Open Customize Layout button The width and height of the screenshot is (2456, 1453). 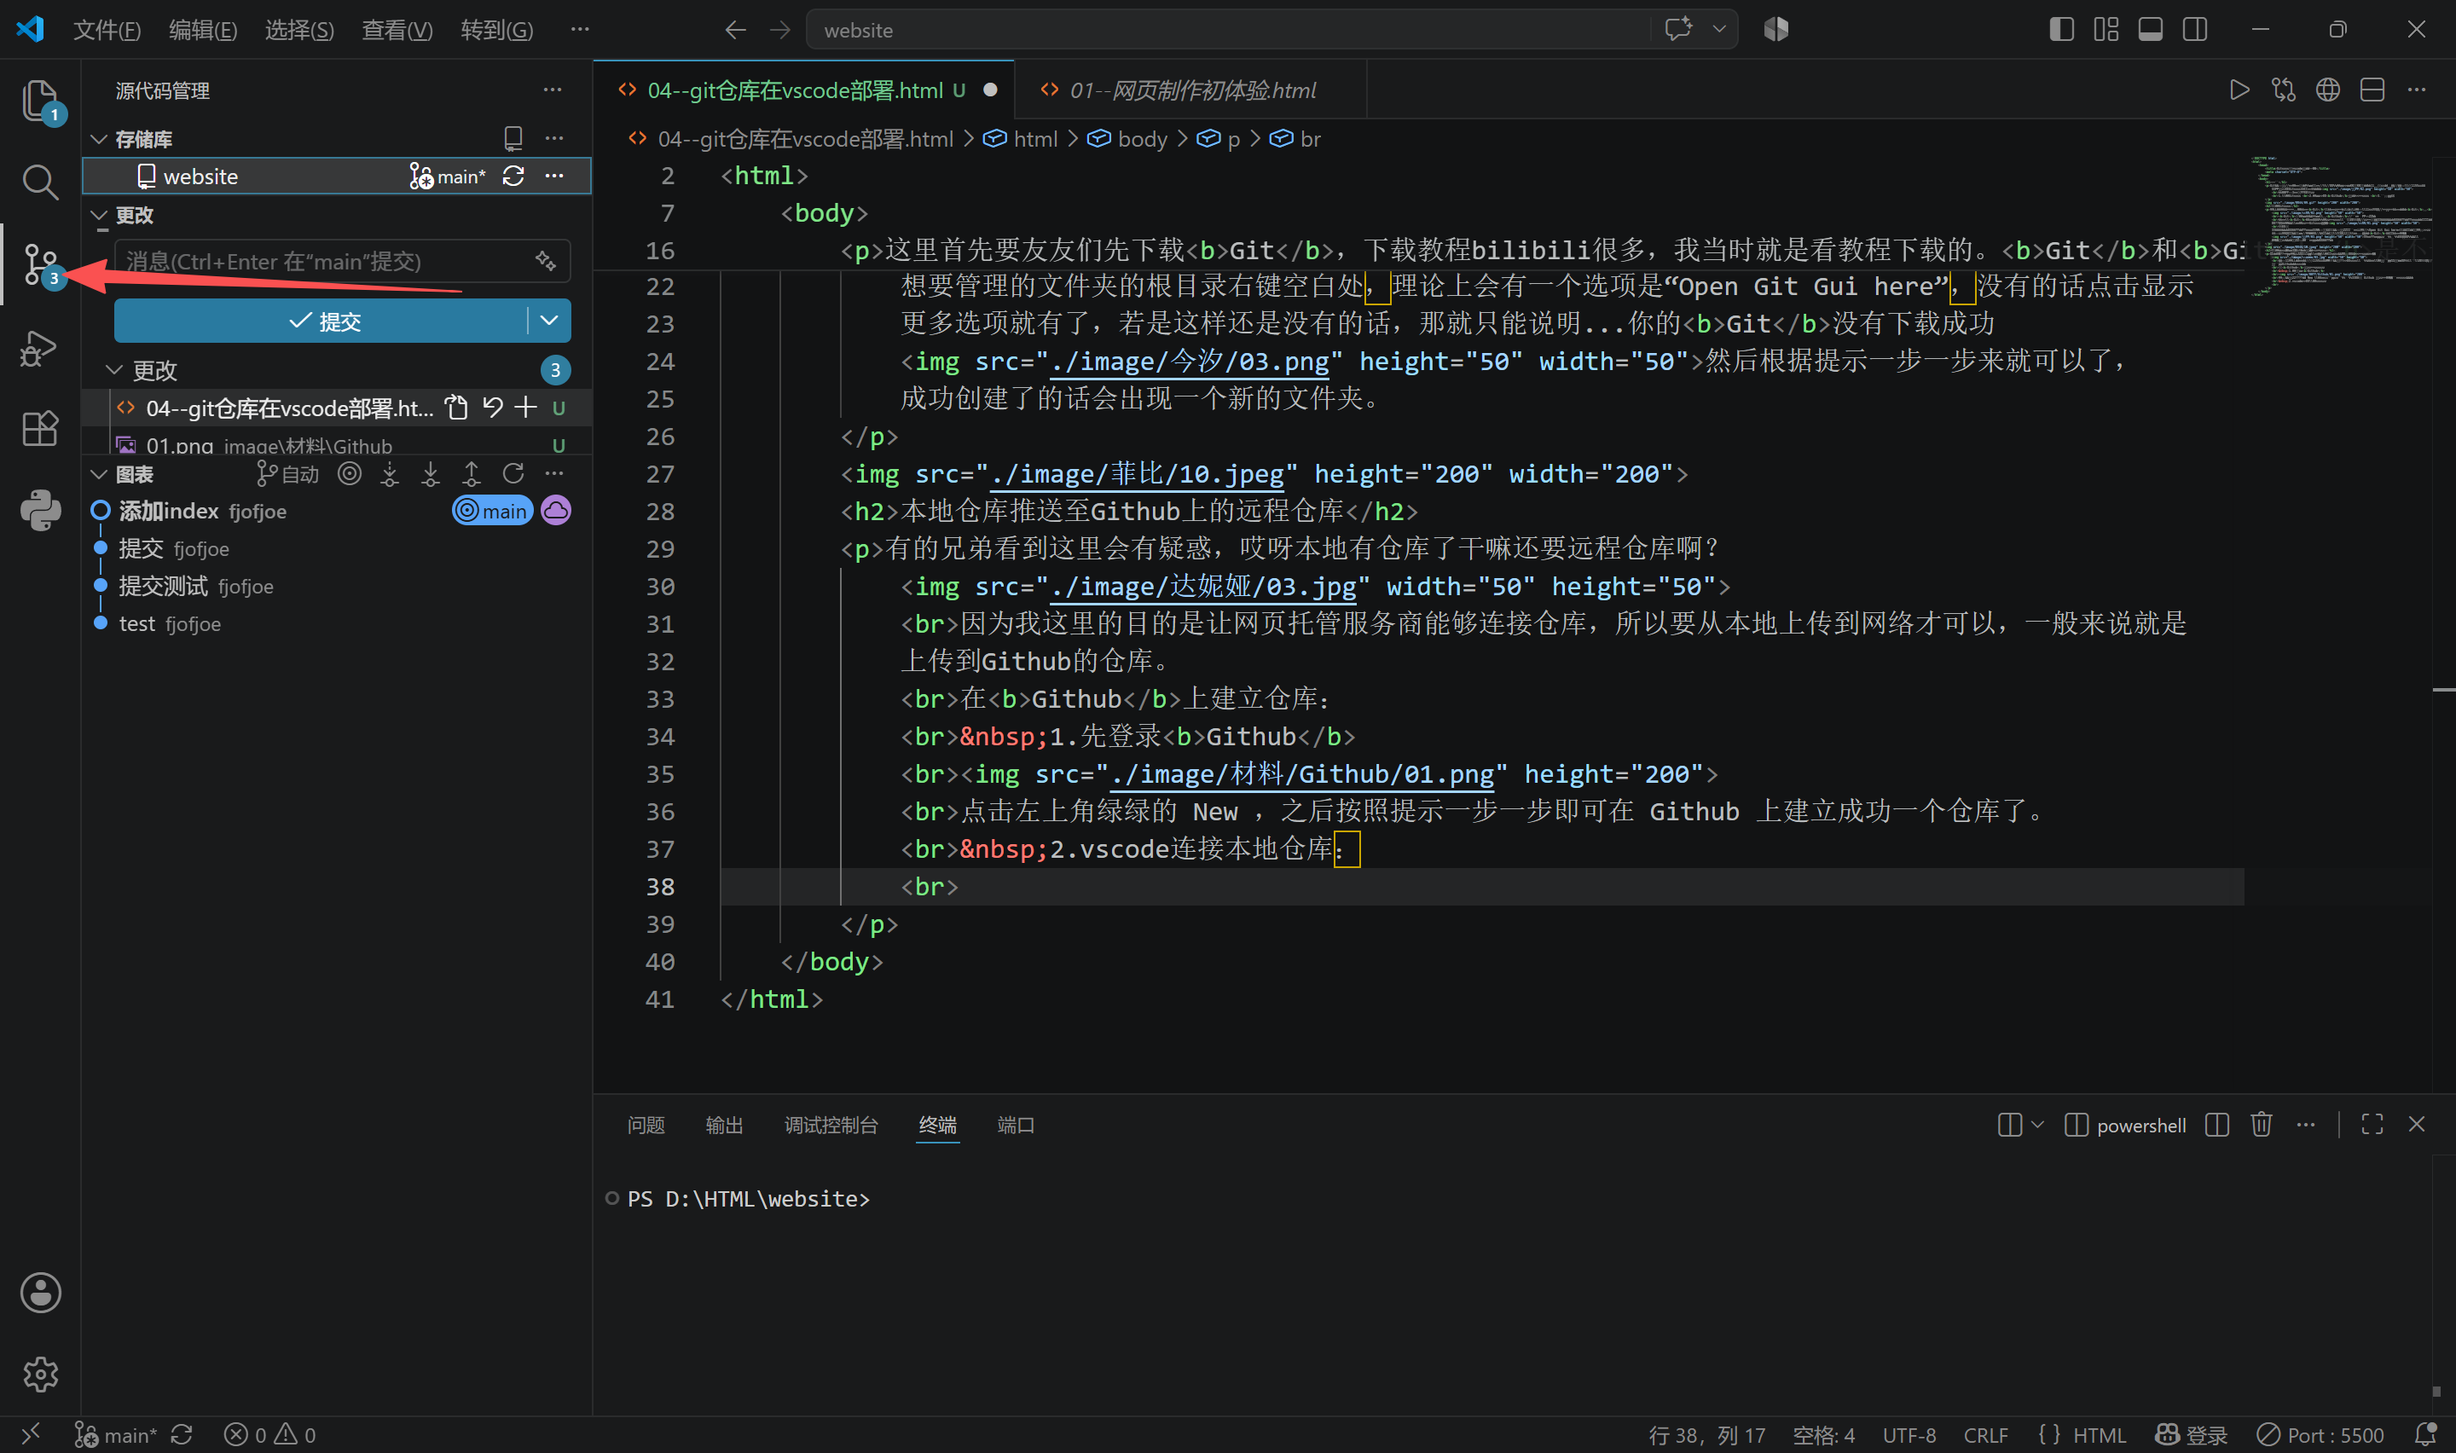tap(2106, 29)
